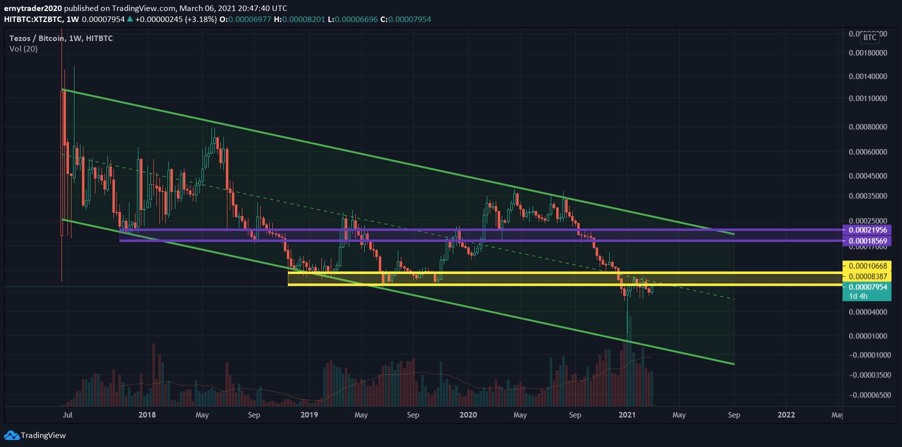Click the 0.00035000 price axis value

(x=868, y=196)
